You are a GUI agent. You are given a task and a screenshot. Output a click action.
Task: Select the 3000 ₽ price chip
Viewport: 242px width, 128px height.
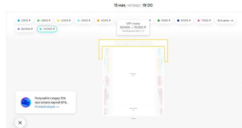tap(64, 20)
